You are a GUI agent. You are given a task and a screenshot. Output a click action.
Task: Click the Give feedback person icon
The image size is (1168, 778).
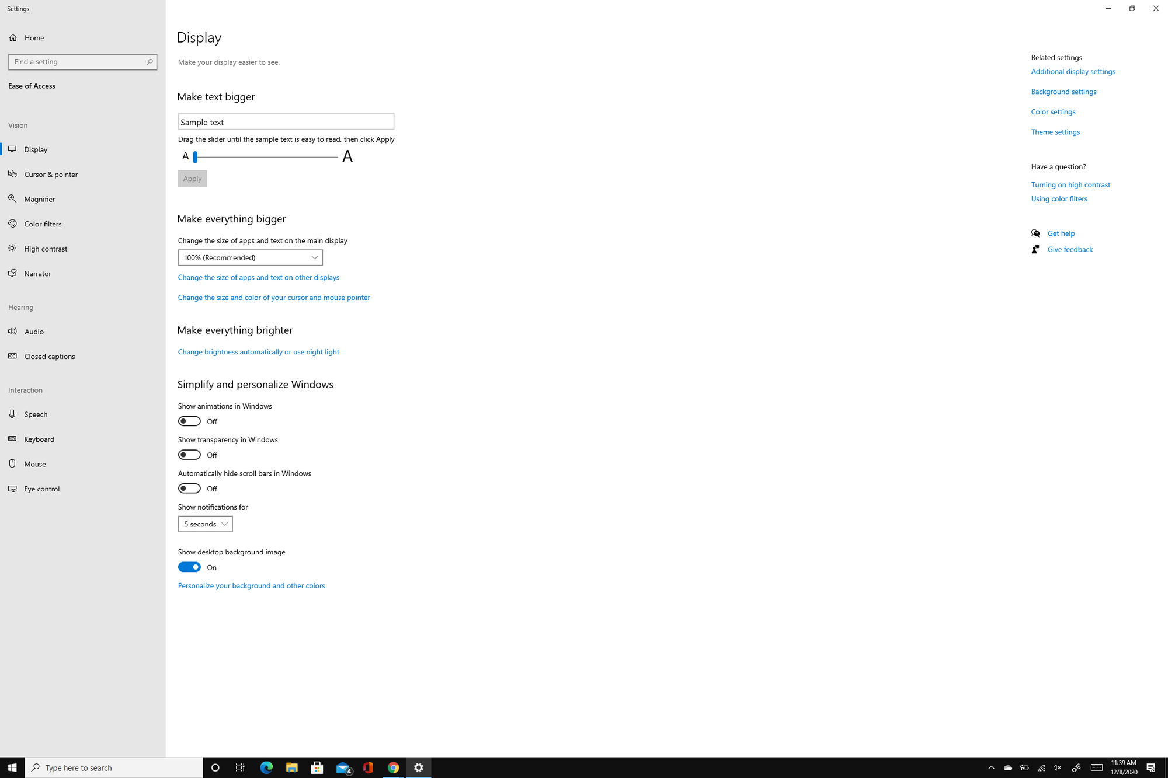1035,249
